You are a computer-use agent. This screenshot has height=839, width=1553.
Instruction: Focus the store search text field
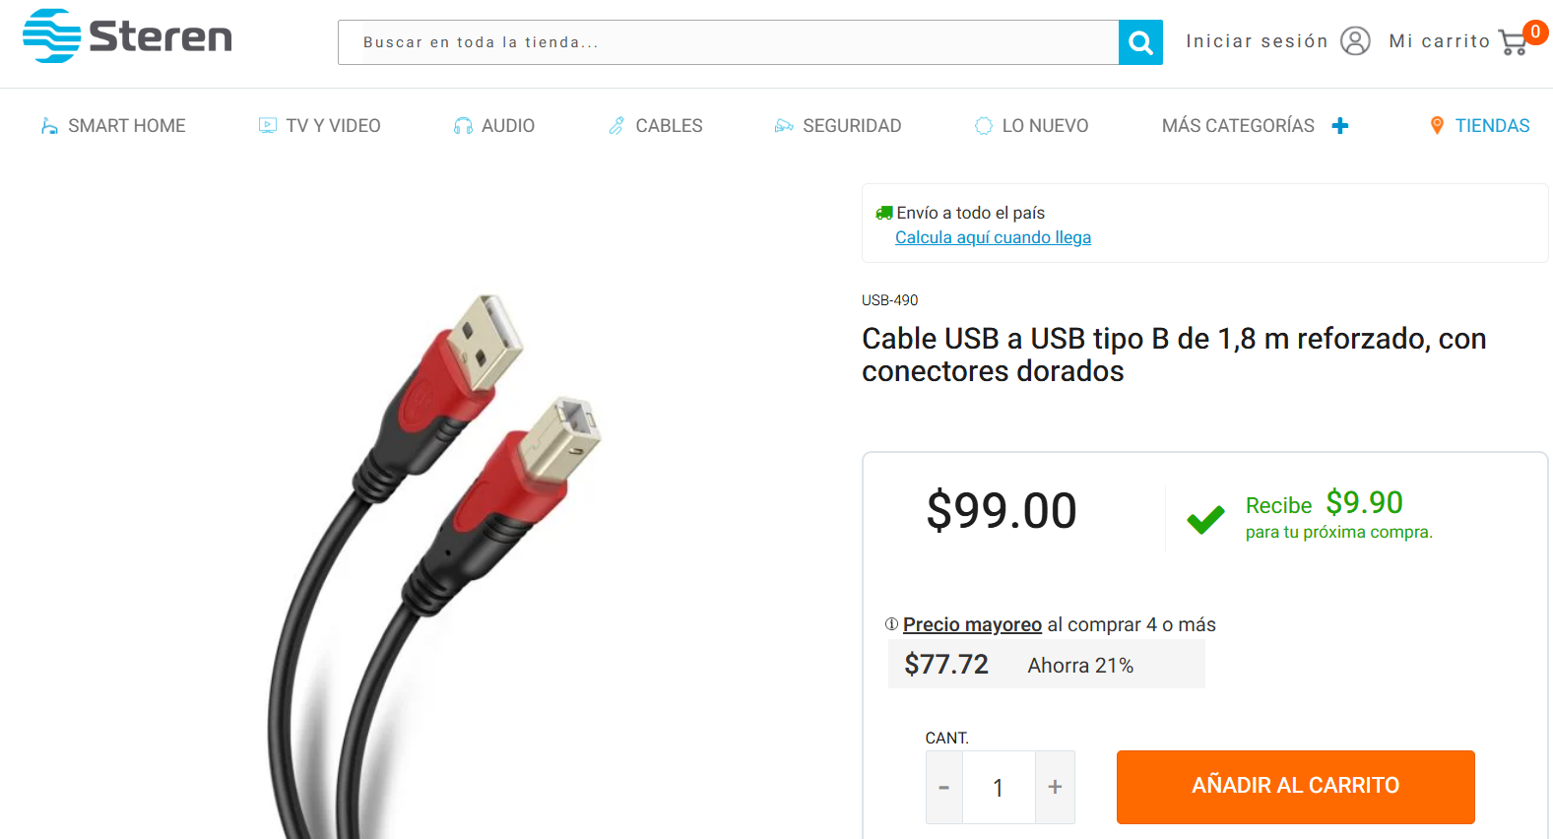(x=728, y=42)
